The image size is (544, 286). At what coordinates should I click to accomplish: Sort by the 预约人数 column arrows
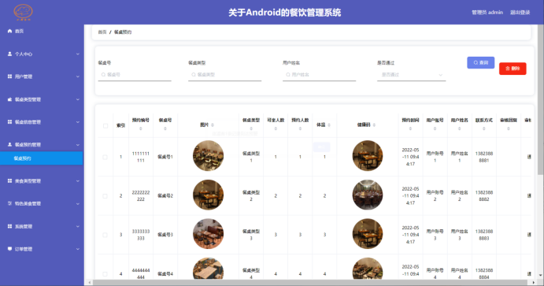[300, 128]
